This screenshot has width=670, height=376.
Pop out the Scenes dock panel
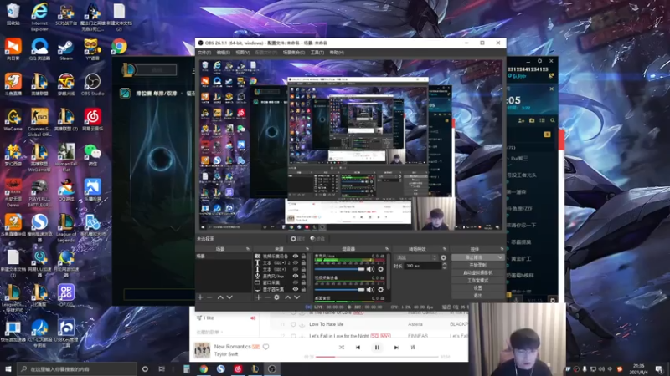(247, 249)
